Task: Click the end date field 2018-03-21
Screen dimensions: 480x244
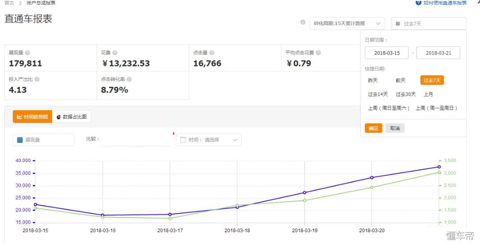Action: 439,53
